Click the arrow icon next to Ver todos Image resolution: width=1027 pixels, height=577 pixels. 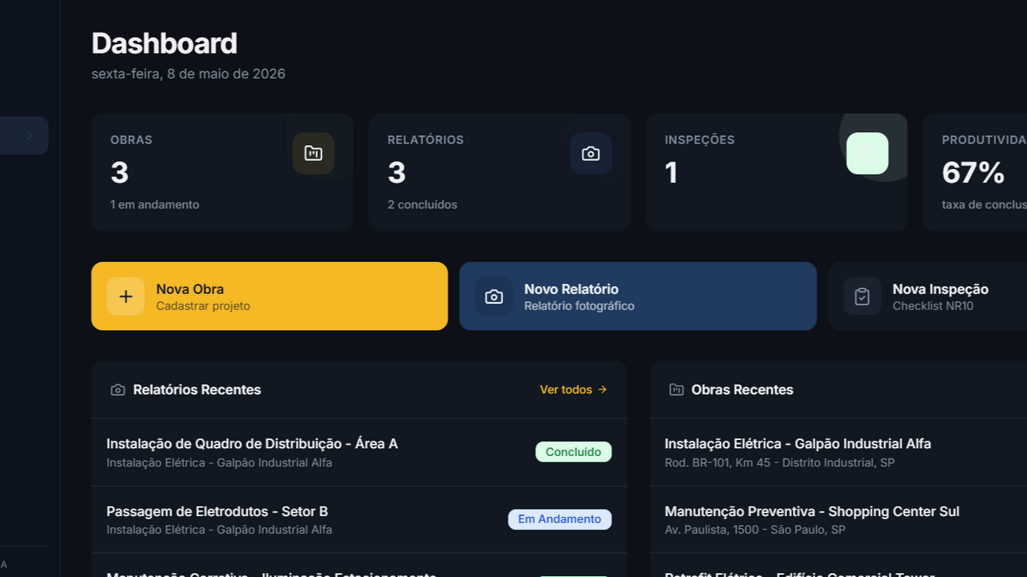[603, 389]
